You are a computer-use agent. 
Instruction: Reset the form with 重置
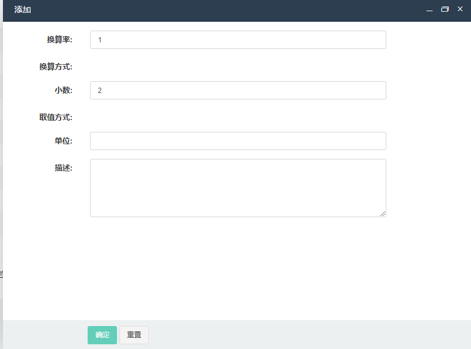pyautogui.click(x=134, y=335)
